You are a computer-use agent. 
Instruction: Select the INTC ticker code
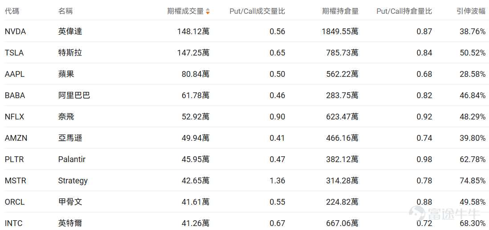click(14, 223)
